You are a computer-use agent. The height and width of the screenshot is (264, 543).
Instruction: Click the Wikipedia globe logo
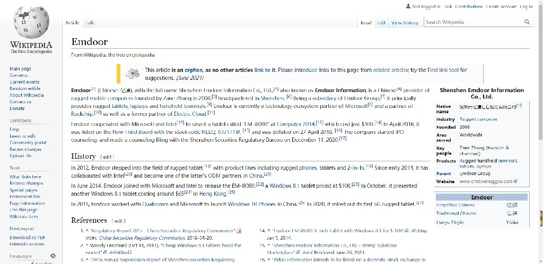click(31, 22)
